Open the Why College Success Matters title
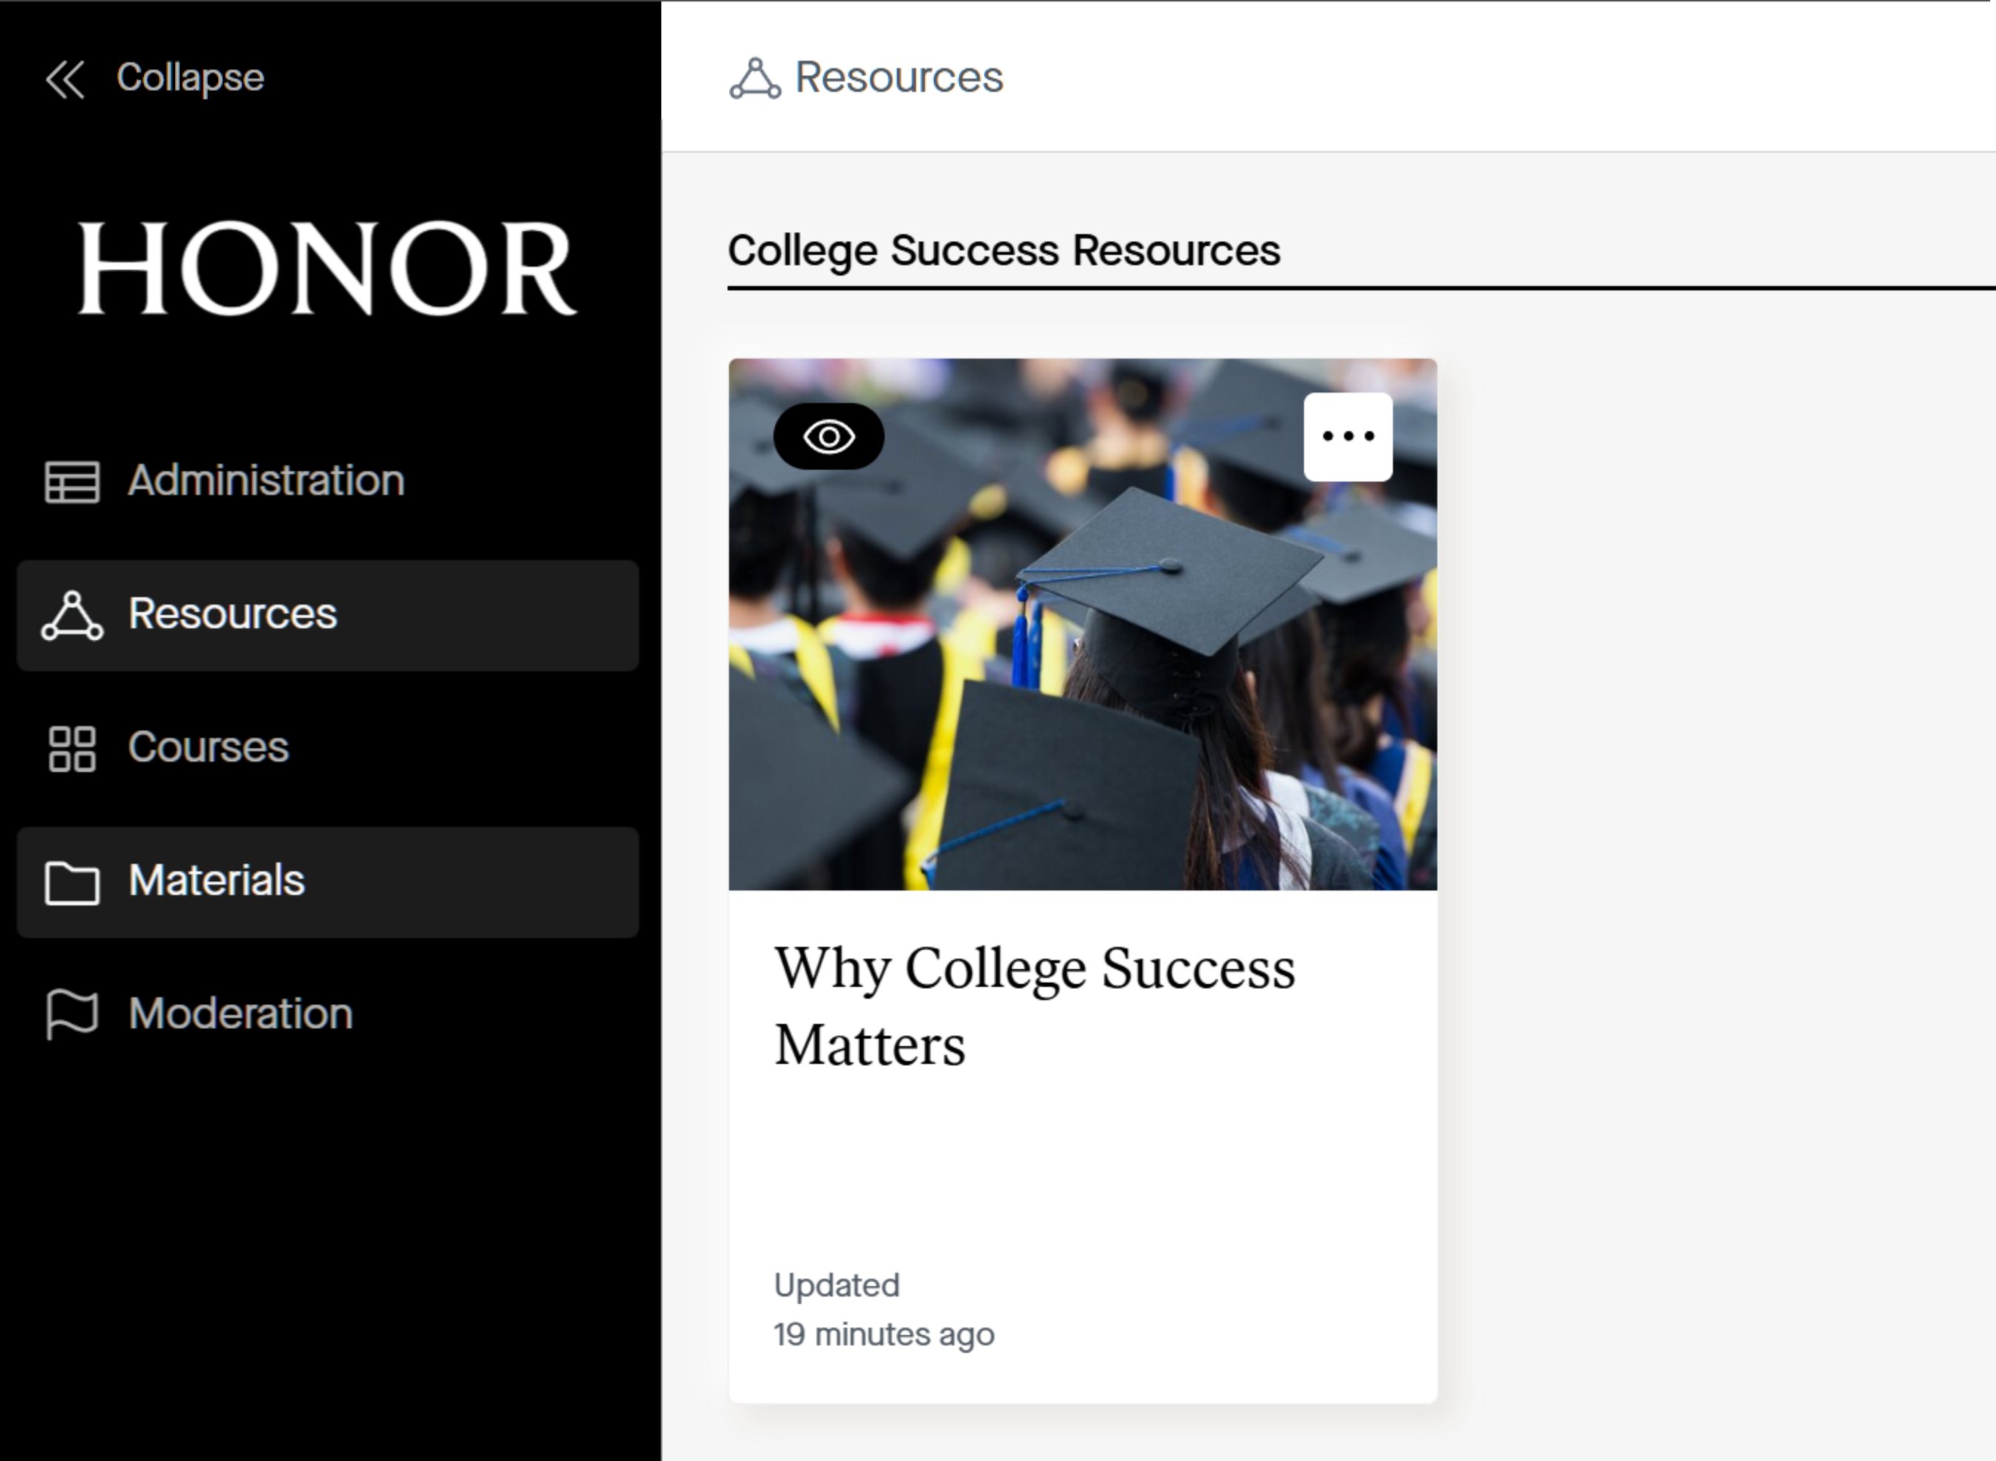The image size is (1996, 1461). pyautogui.click(x=1034, y=1006)
